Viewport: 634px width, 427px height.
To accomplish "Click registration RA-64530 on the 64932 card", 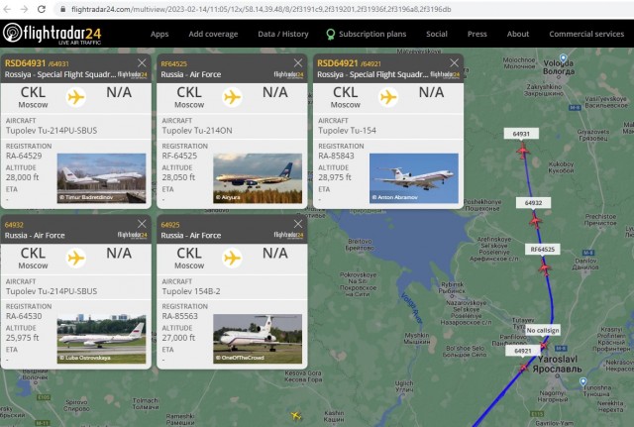I will [24, 316].
